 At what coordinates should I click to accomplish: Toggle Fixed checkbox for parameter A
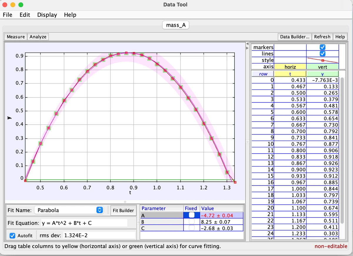coord(192,215)
